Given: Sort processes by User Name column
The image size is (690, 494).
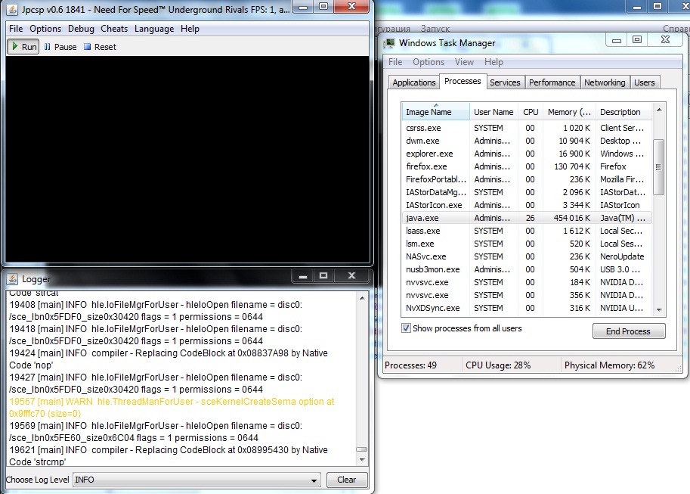Looking at the screenshot, I should (x=494, y=112).
